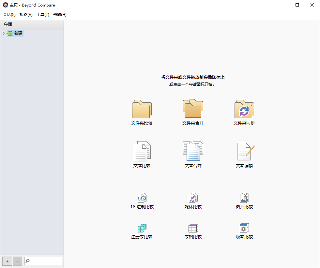This screenshot has height=268, width=320.
Task: Click the Beyond Compare app icon in title bar
Action: (6, 5)
